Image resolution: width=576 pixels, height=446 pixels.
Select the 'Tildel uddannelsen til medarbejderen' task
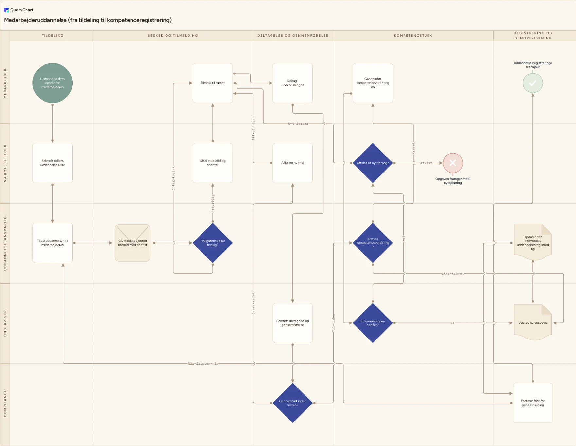point(52,243)
